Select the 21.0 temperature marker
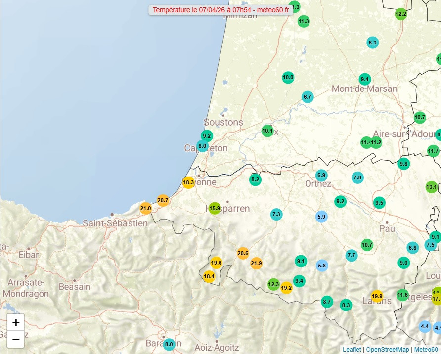 (x=146, y=208)
